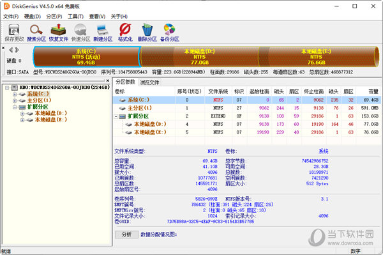Collapse the 扩展分区 tree node
This screenshot has height=255, width=383.
[15, 107]
